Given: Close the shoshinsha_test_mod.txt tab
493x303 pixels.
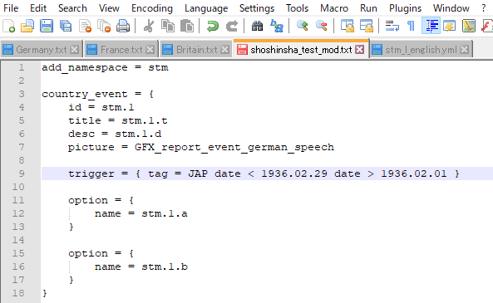Looking at the screenshot, I should point(360,50).
